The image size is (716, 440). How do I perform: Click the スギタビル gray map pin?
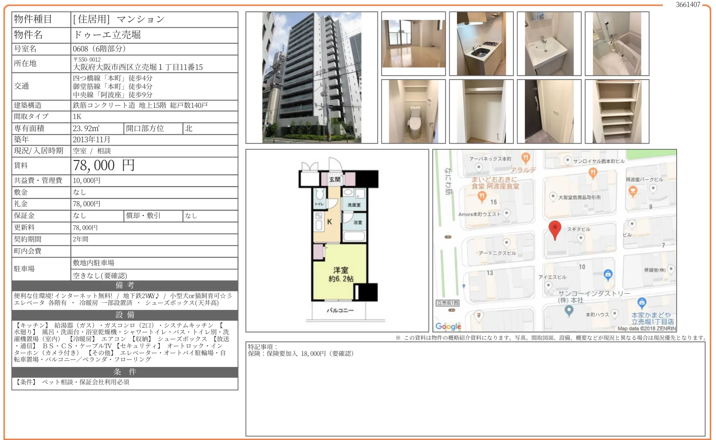580,238
